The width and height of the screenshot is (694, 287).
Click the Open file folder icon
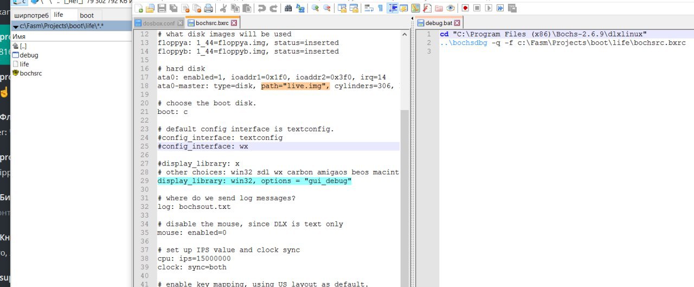(150, 8)
